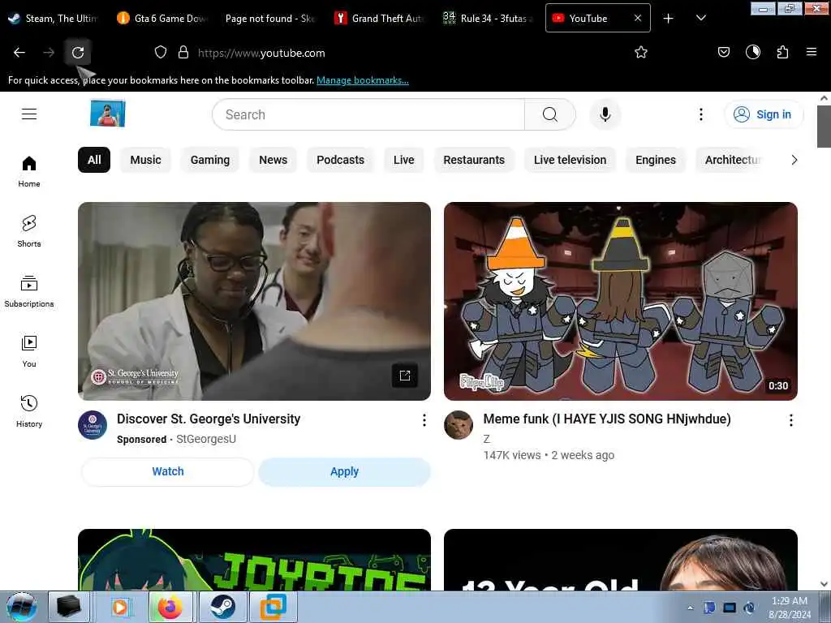The height and width of the screenshot is (623, 831).
Task: Show hidden tray icons arrow
Action: [x=690, y=608]
